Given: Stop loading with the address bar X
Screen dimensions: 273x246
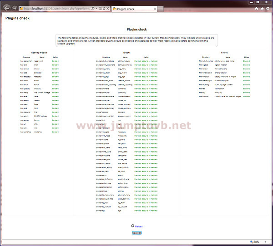Looking at the screenshot, I should (x=108, y=8).
